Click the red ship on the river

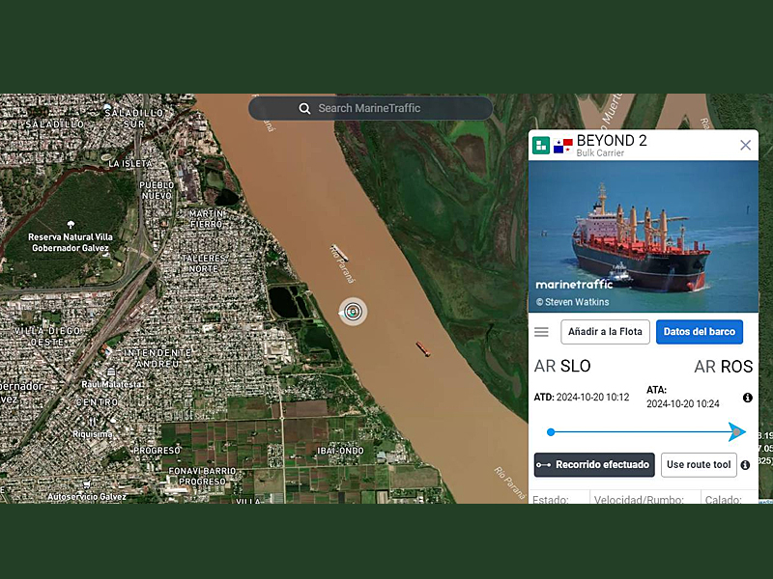(x=423, y=348)
